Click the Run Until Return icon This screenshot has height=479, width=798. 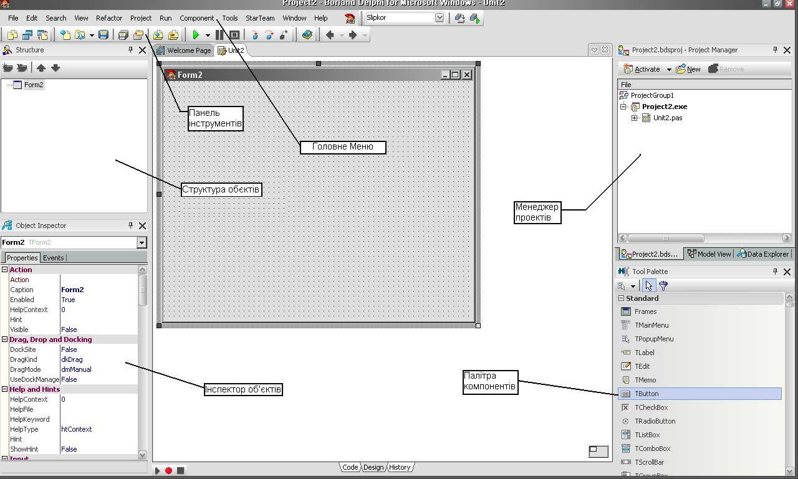[x=284, y=35]
